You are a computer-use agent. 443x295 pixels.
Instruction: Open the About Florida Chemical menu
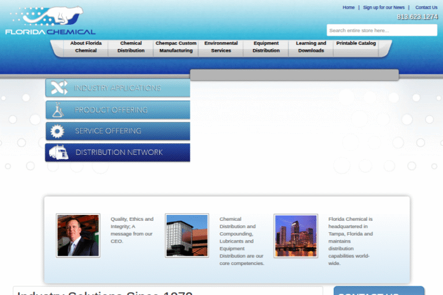tap(86, 47)
